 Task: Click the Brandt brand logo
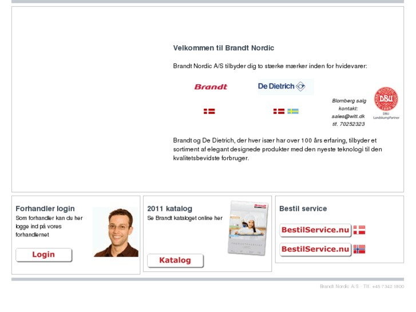tap(211, 87)
